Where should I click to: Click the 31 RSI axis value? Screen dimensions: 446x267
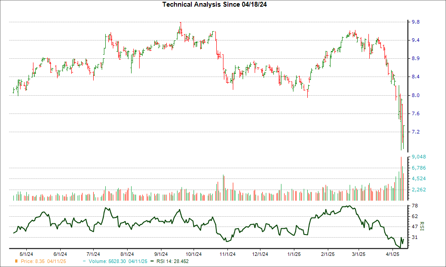[x=415, y=237]
